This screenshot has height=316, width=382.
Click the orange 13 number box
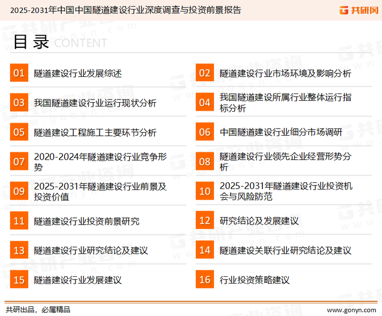point(19,250)
